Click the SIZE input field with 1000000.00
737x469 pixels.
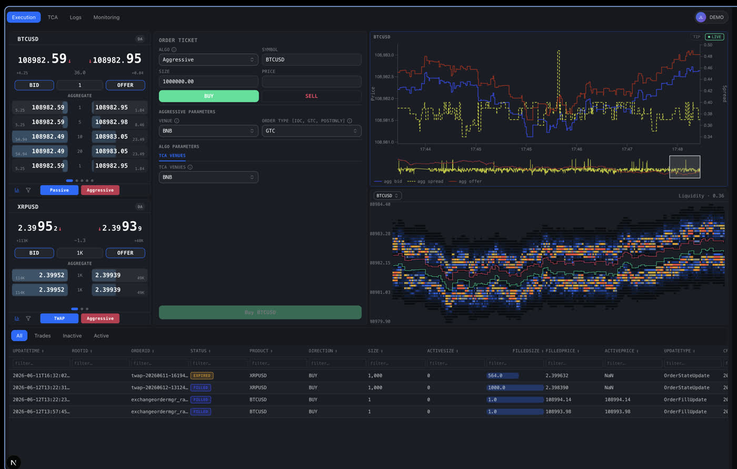pos(208,82)
